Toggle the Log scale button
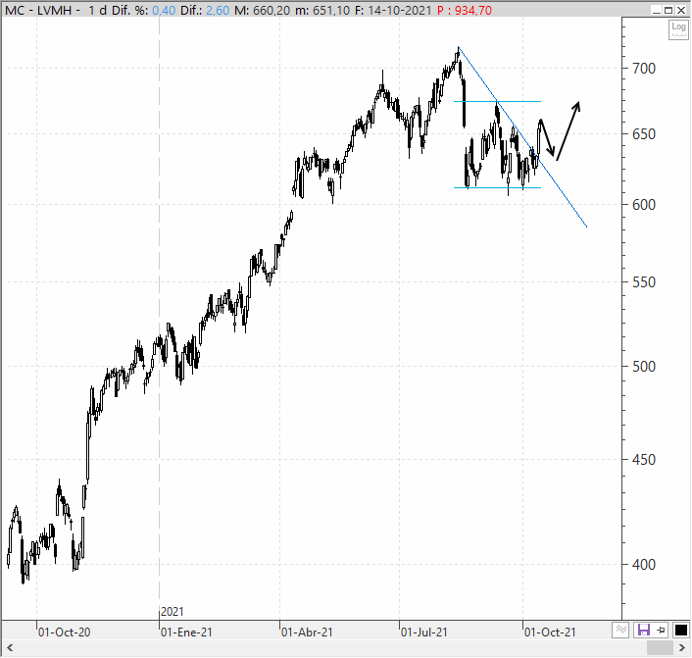This screenshot has width=692, height=658. tap(678, 29)
